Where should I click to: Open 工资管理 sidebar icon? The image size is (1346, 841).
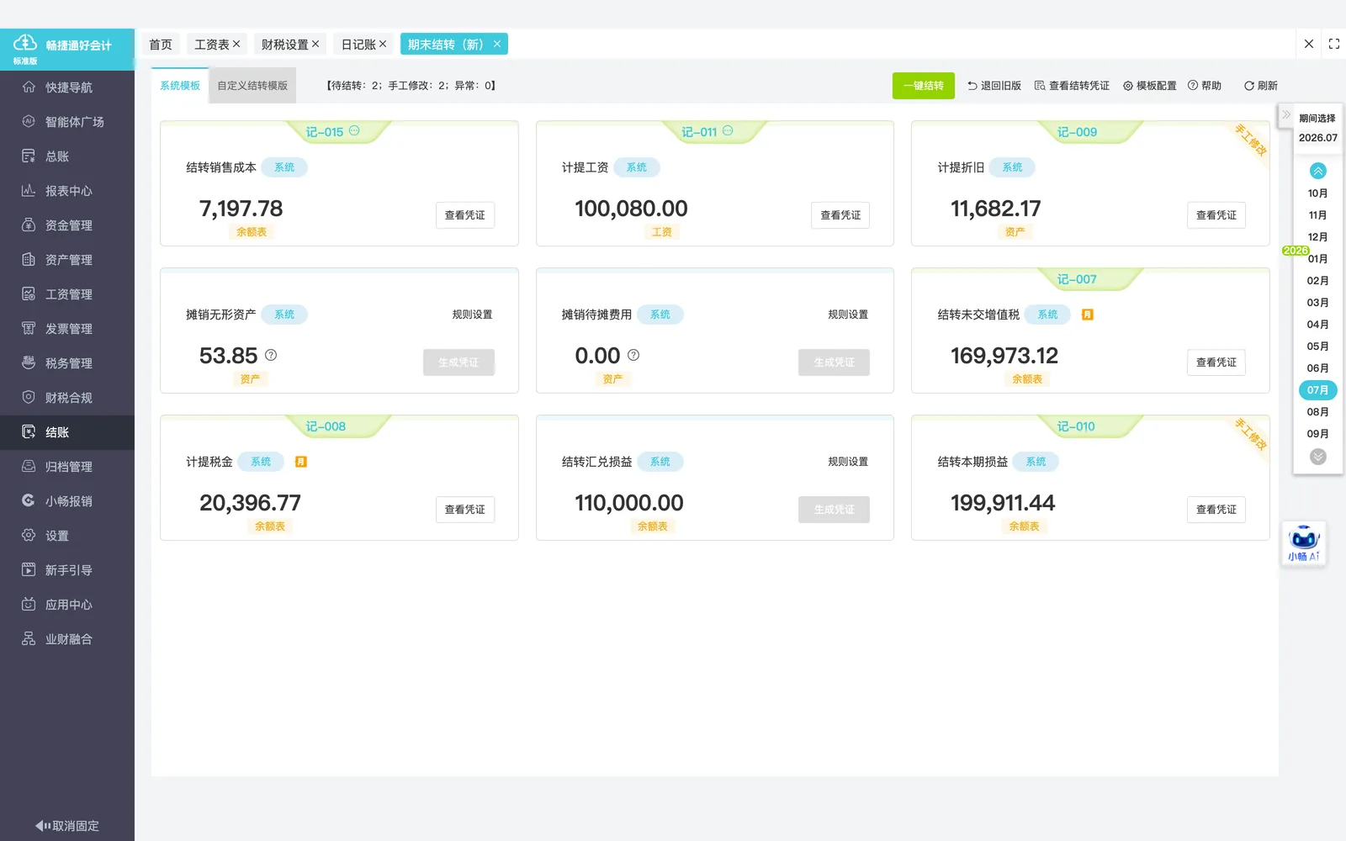(x=29, y=294)
